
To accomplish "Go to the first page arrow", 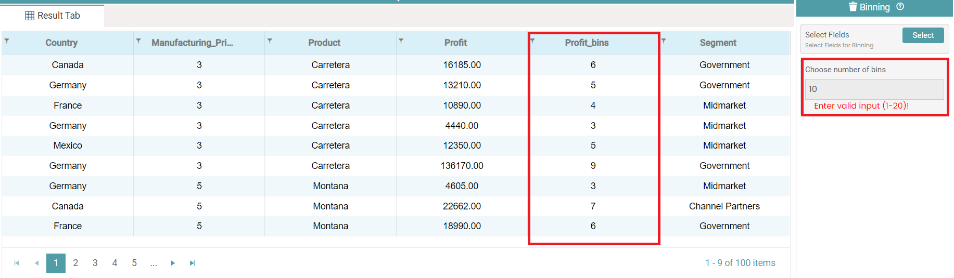I will click(x=17, y=263).
